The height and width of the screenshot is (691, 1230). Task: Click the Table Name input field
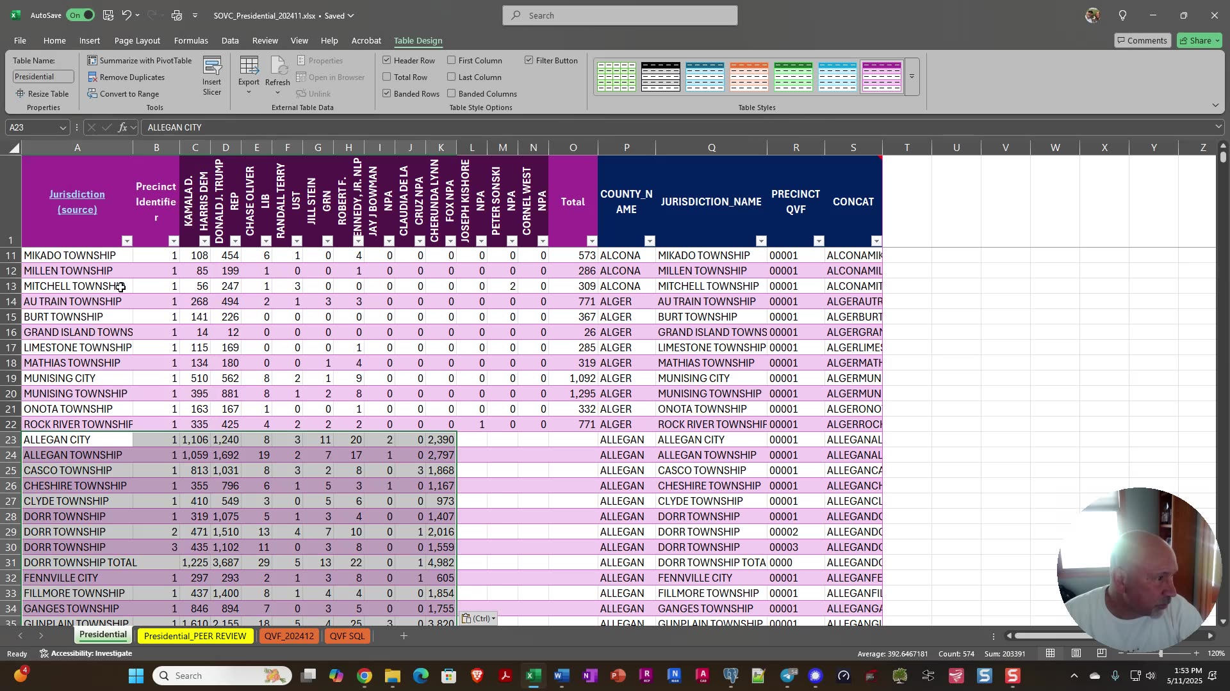(x=42, y=76)
